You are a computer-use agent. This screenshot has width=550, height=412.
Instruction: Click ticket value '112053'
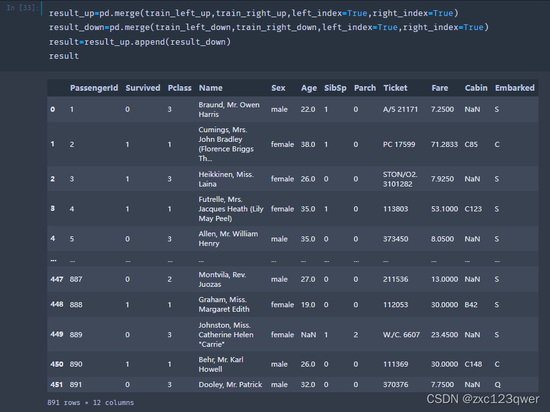coord(395,305)
